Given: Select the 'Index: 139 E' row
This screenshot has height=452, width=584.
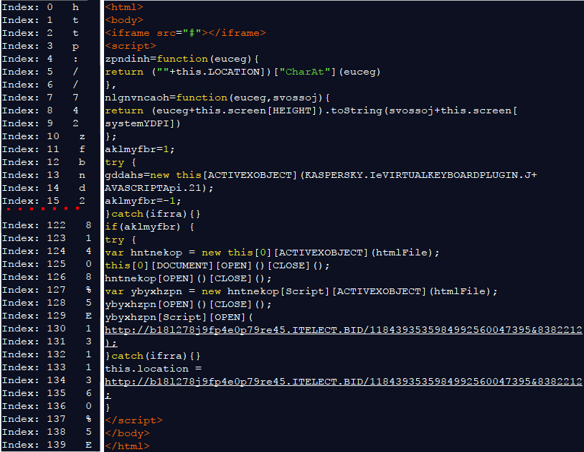Looking at the screenshot, I should [47, 445].
